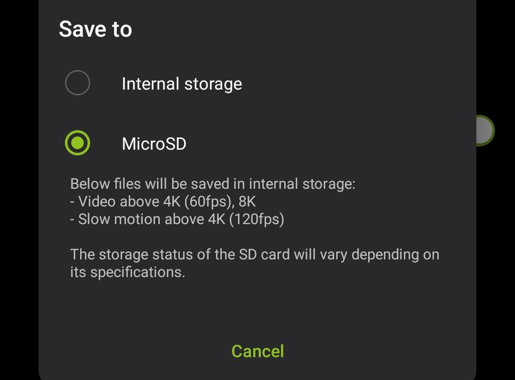This screenshot has height=380, width=515.
Task: Dismiss dialog by clicking dimmed area on left
Action: [x=19, y=206]
